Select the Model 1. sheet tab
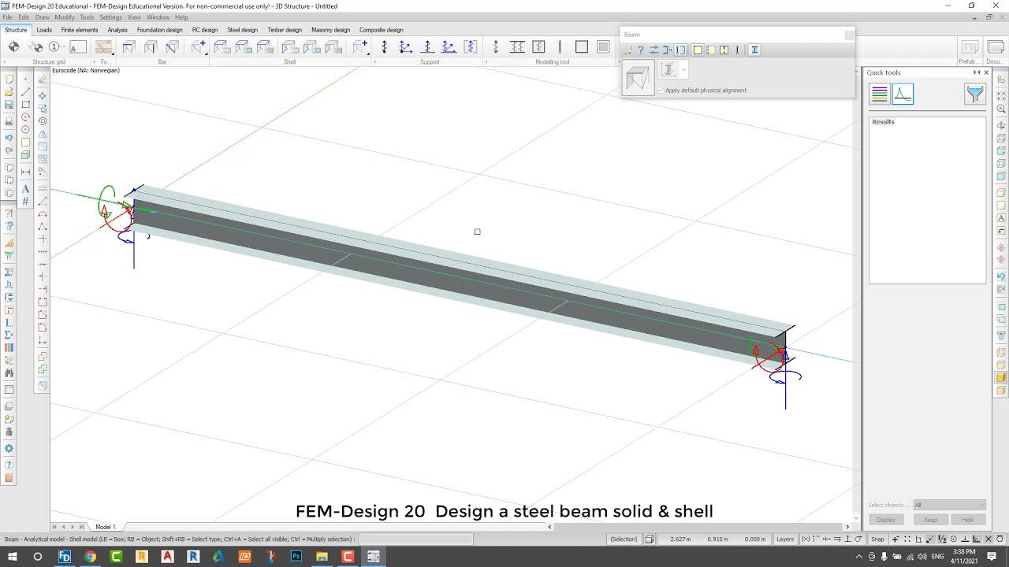Viewport: 1009px width, 567px height. (x=106, y=527)
